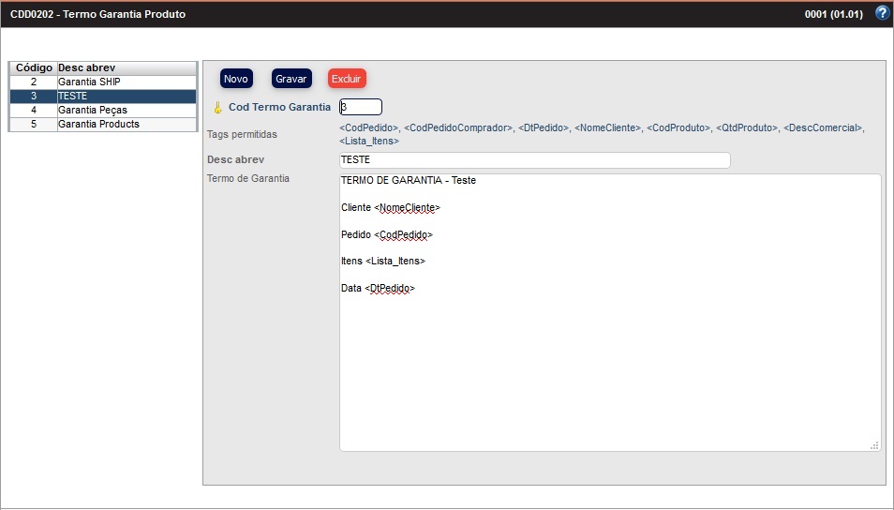This screenshot has height=510, width=894.
Task: Open the Garantia Products record
Action: tap(103, 124)
